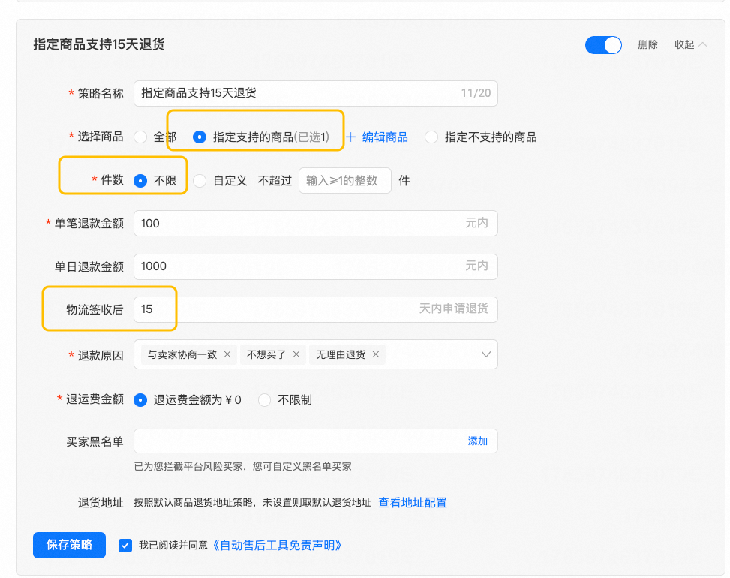This screenshot has height=578, width=730.
Task: Click the plus icon beside 编辑商品
Action: point(350,137)
